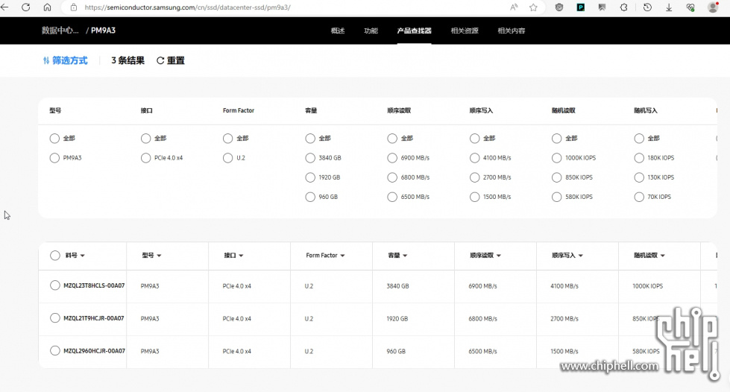This screenshot has width=730, height=392.
Task: Select 6900 MB/s sequential read radio
Action: [392, 158]
